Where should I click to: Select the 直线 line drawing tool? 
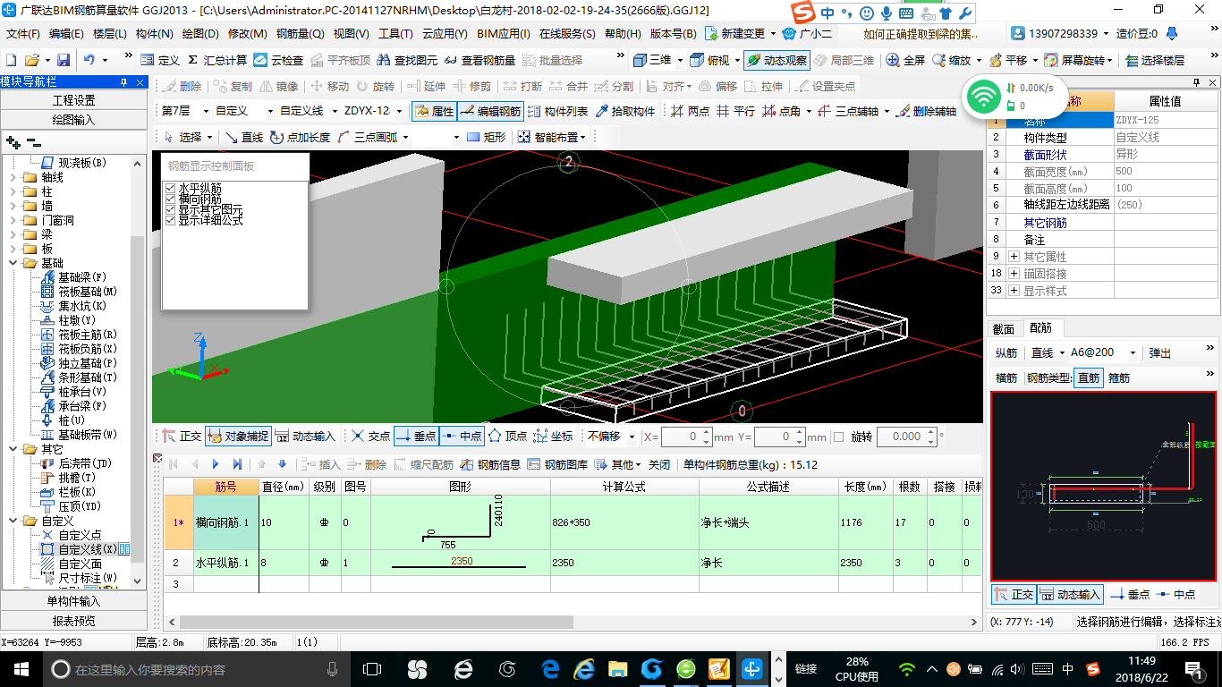[243, 137]
